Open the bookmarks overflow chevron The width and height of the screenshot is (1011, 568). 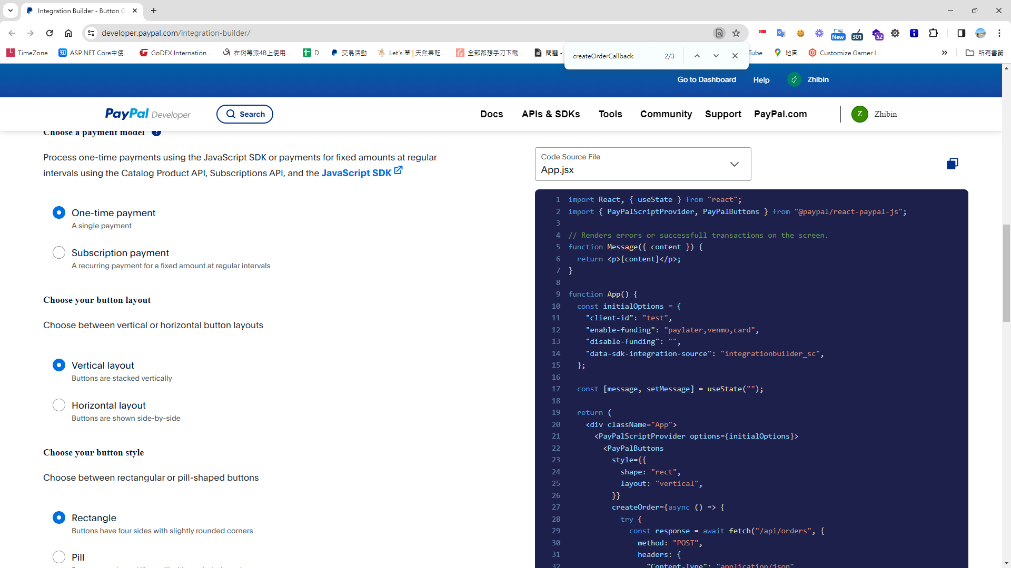pyautogui.click(x=945, y=53)
